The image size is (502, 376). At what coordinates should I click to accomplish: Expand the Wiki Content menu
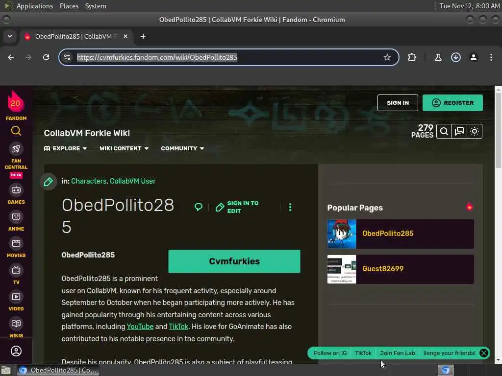click(x=124, y=148)
